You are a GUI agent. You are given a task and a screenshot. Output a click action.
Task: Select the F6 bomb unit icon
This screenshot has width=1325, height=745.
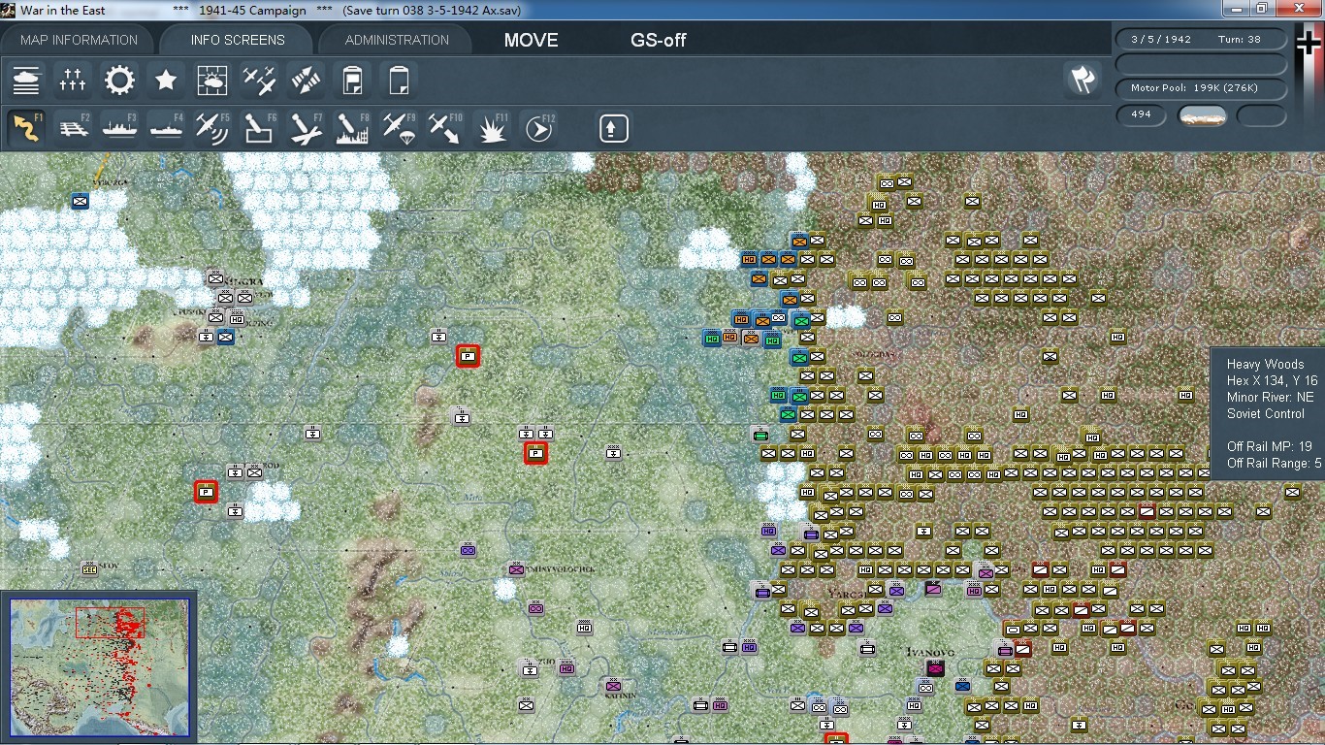[x=259, y=128]
